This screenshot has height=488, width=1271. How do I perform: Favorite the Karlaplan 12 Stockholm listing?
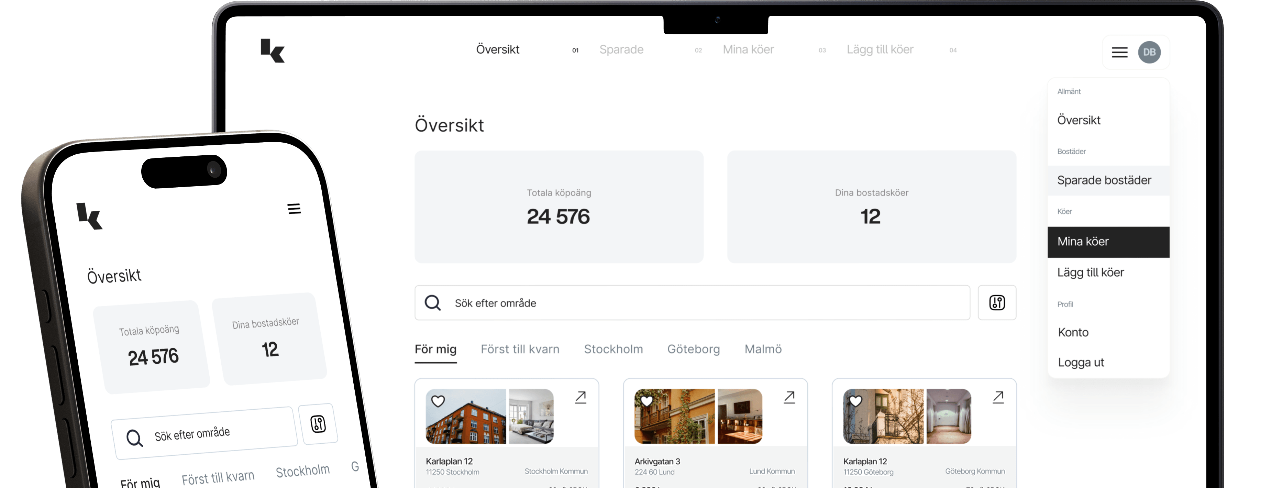[x=438, y=401]
